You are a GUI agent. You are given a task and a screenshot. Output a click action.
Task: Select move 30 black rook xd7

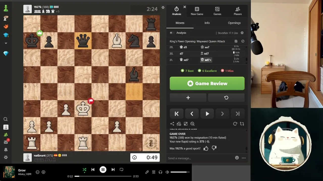[x=205, y=54]
